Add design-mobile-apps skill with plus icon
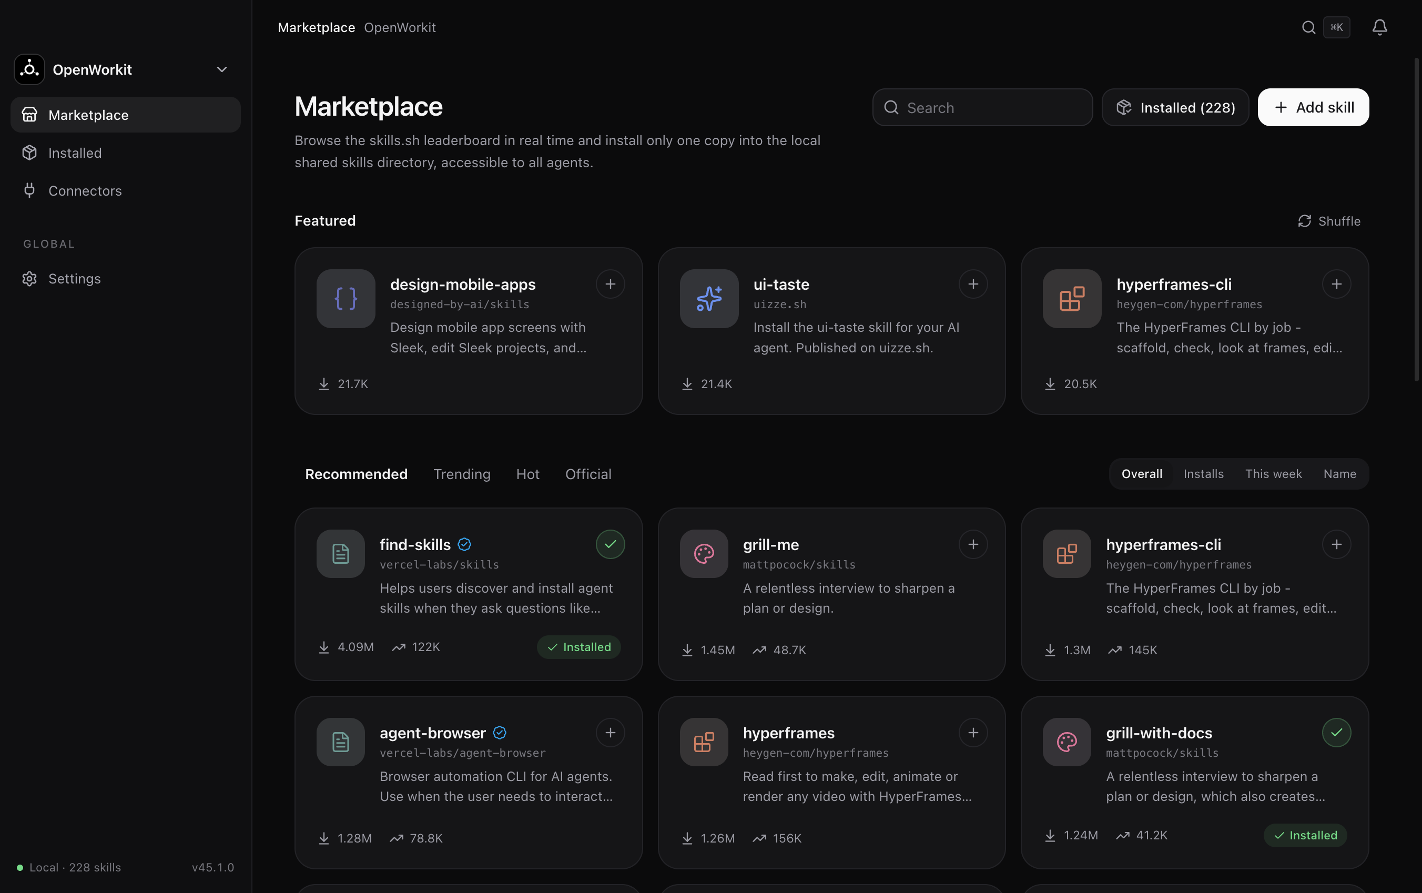The height and width of the screenshot is (893, 1422). click(x=610, y=284)
